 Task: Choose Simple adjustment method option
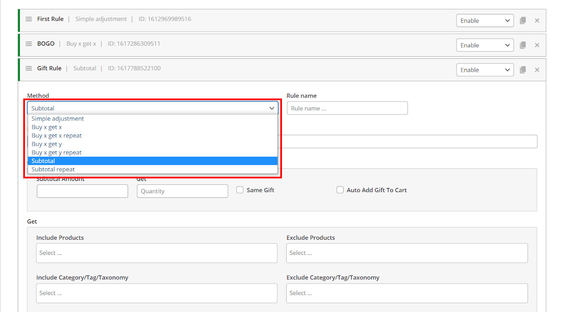[x=153, y=119]
